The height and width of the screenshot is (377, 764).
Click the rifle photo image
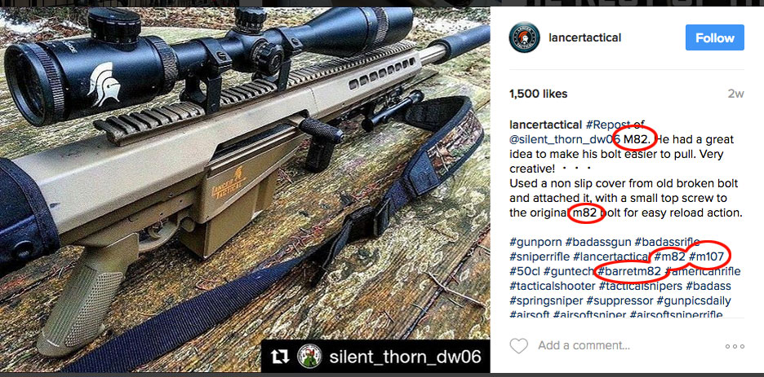[x=245, y=190]
